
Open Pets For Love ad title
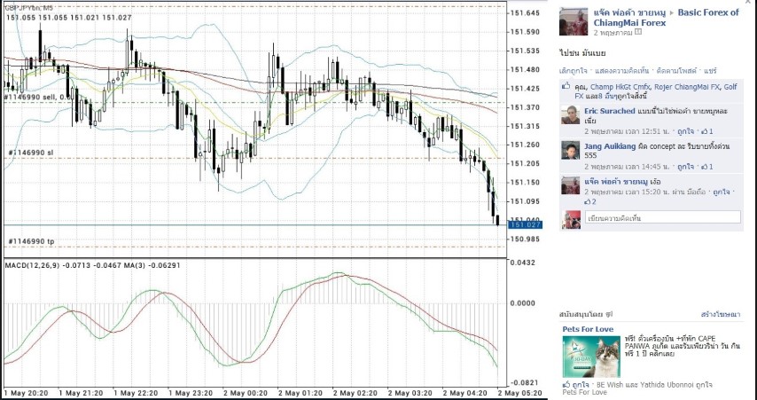coord(588,329)
